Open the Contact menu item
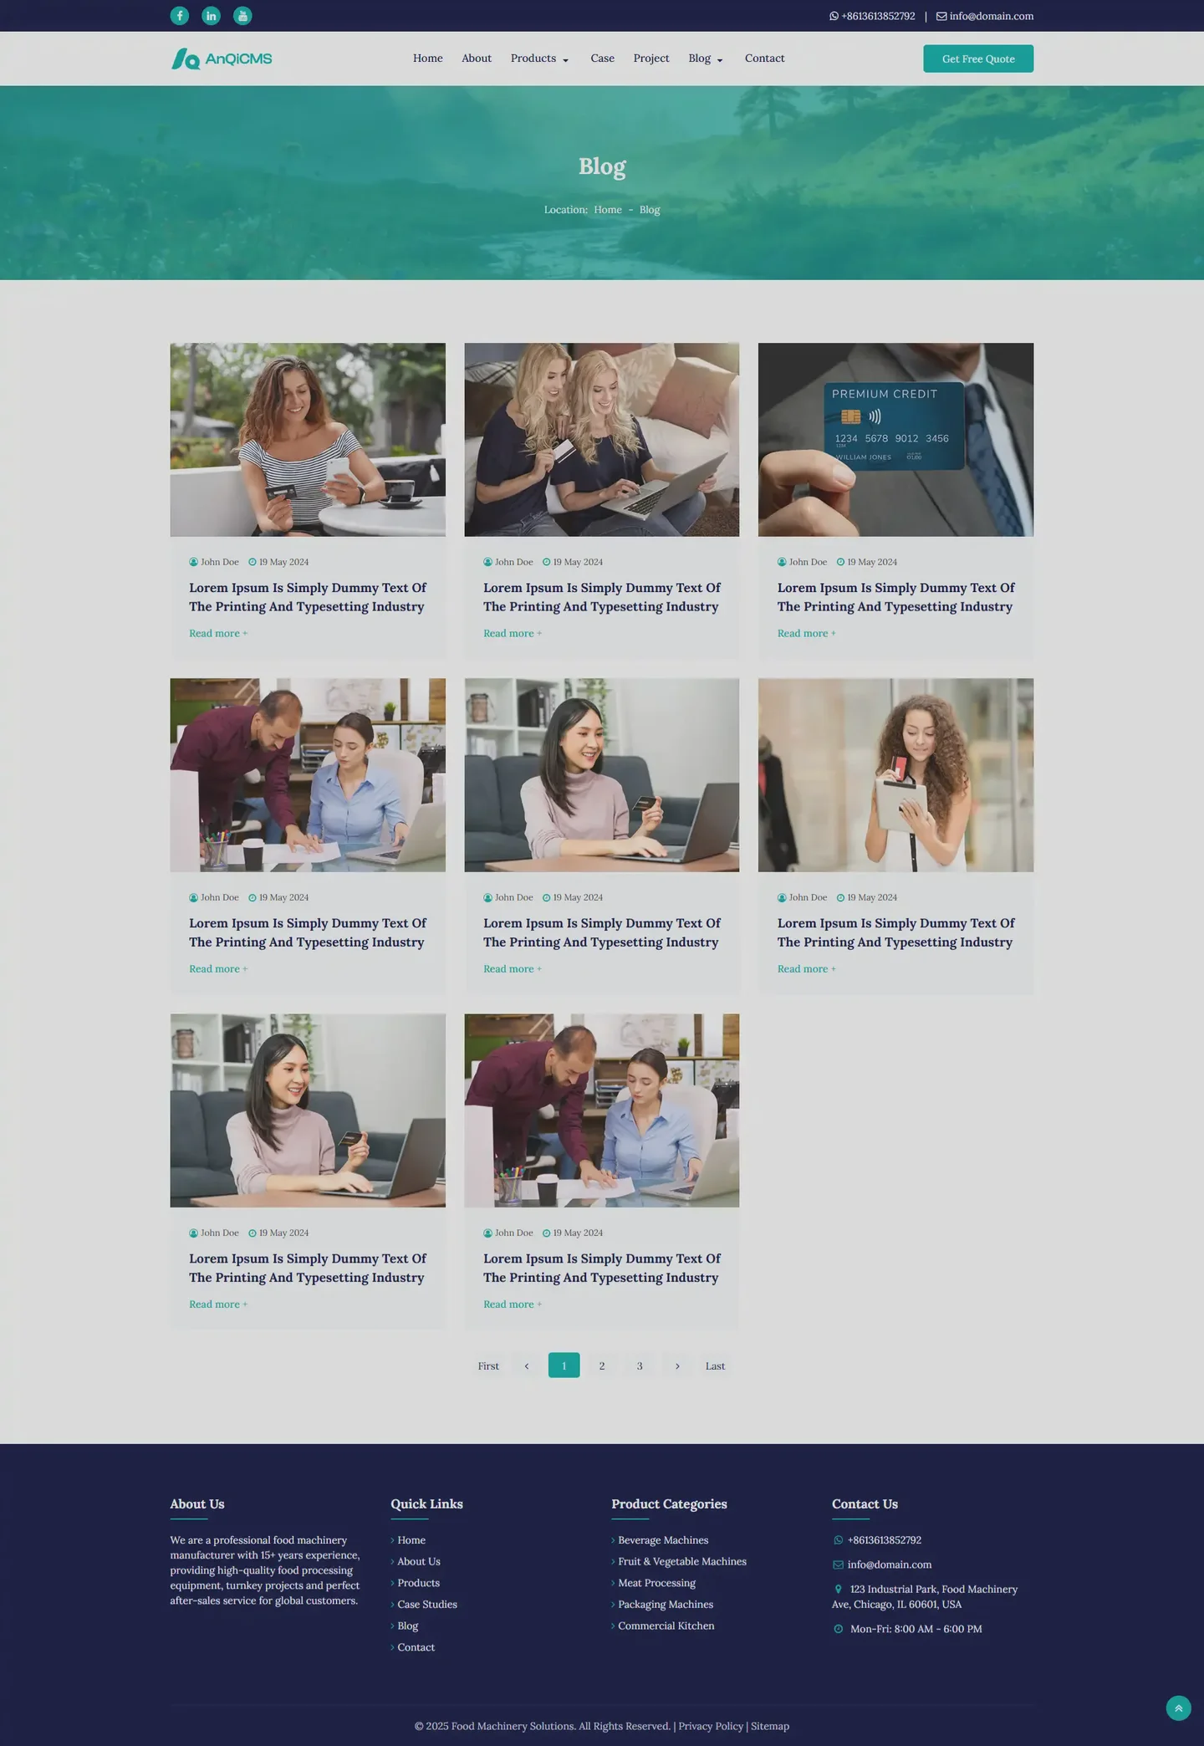The height and width of the screenshot is (1746, 1204). point(764,59)
